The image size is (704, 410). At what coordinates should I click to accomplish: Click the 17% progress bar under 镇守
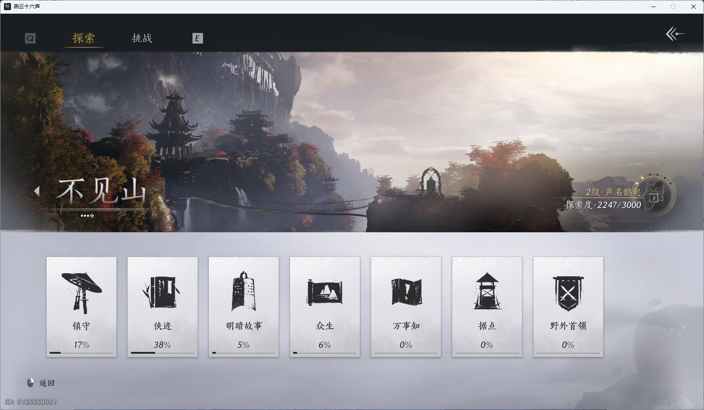click(81, 352)
